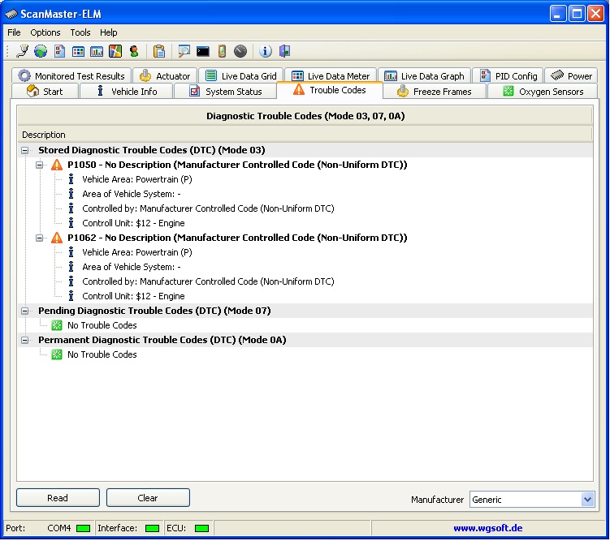Click the cable connect icon in toolbar

[x=23, y=51]
